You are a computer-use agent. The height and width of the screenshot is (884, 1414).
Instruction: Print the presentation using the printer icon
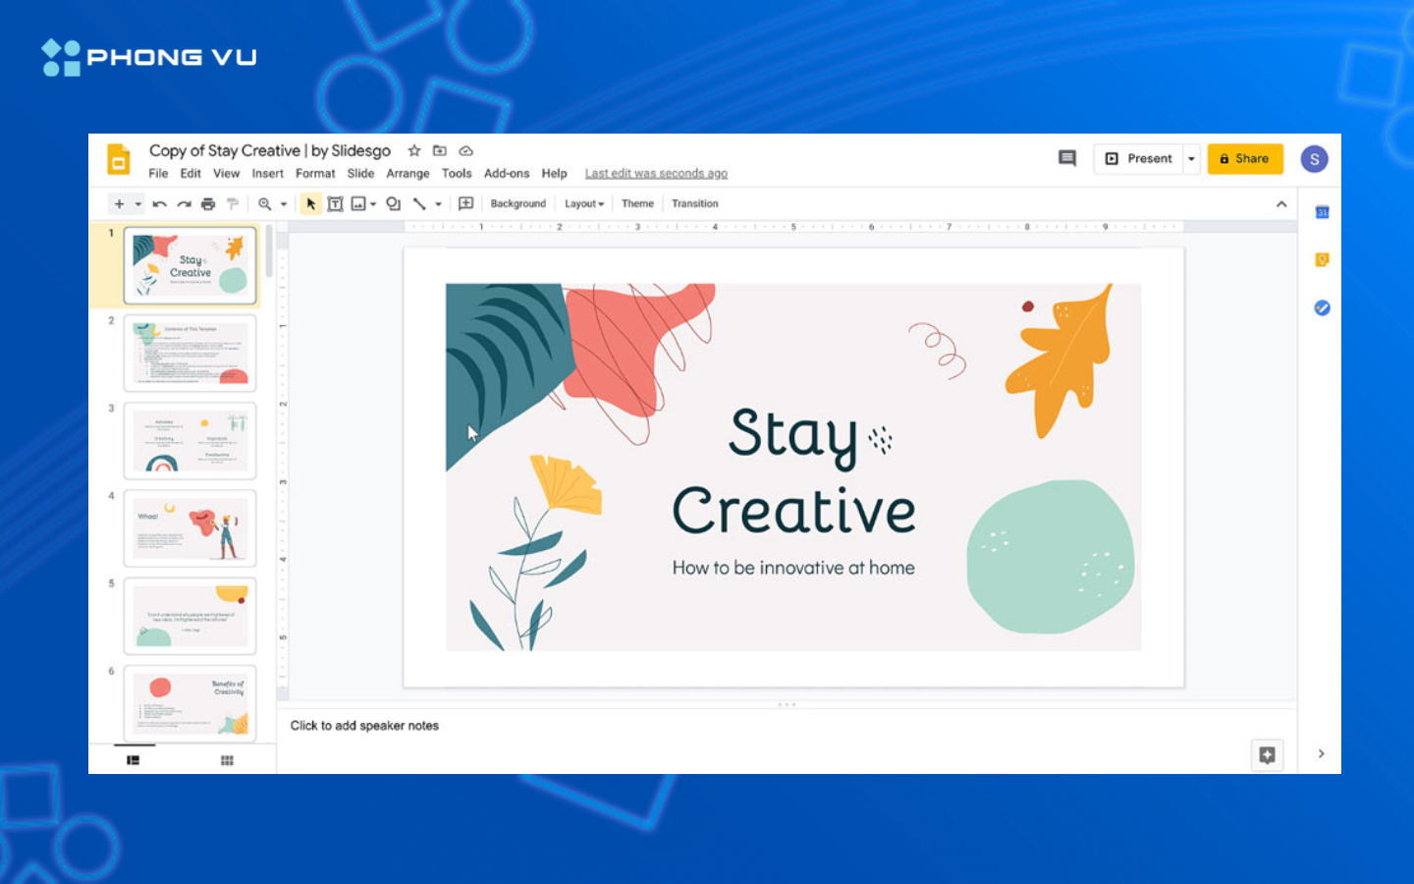(208, 204)
